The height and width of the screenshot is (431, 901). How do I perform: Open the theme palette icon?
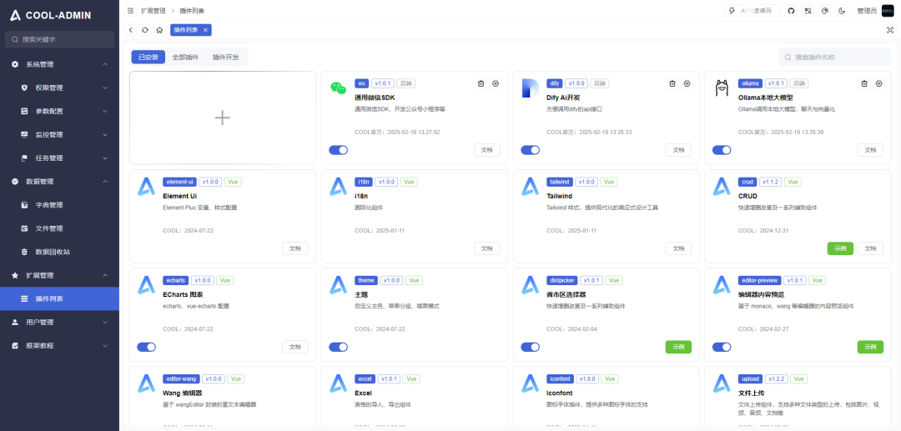(x=825, y=10)
